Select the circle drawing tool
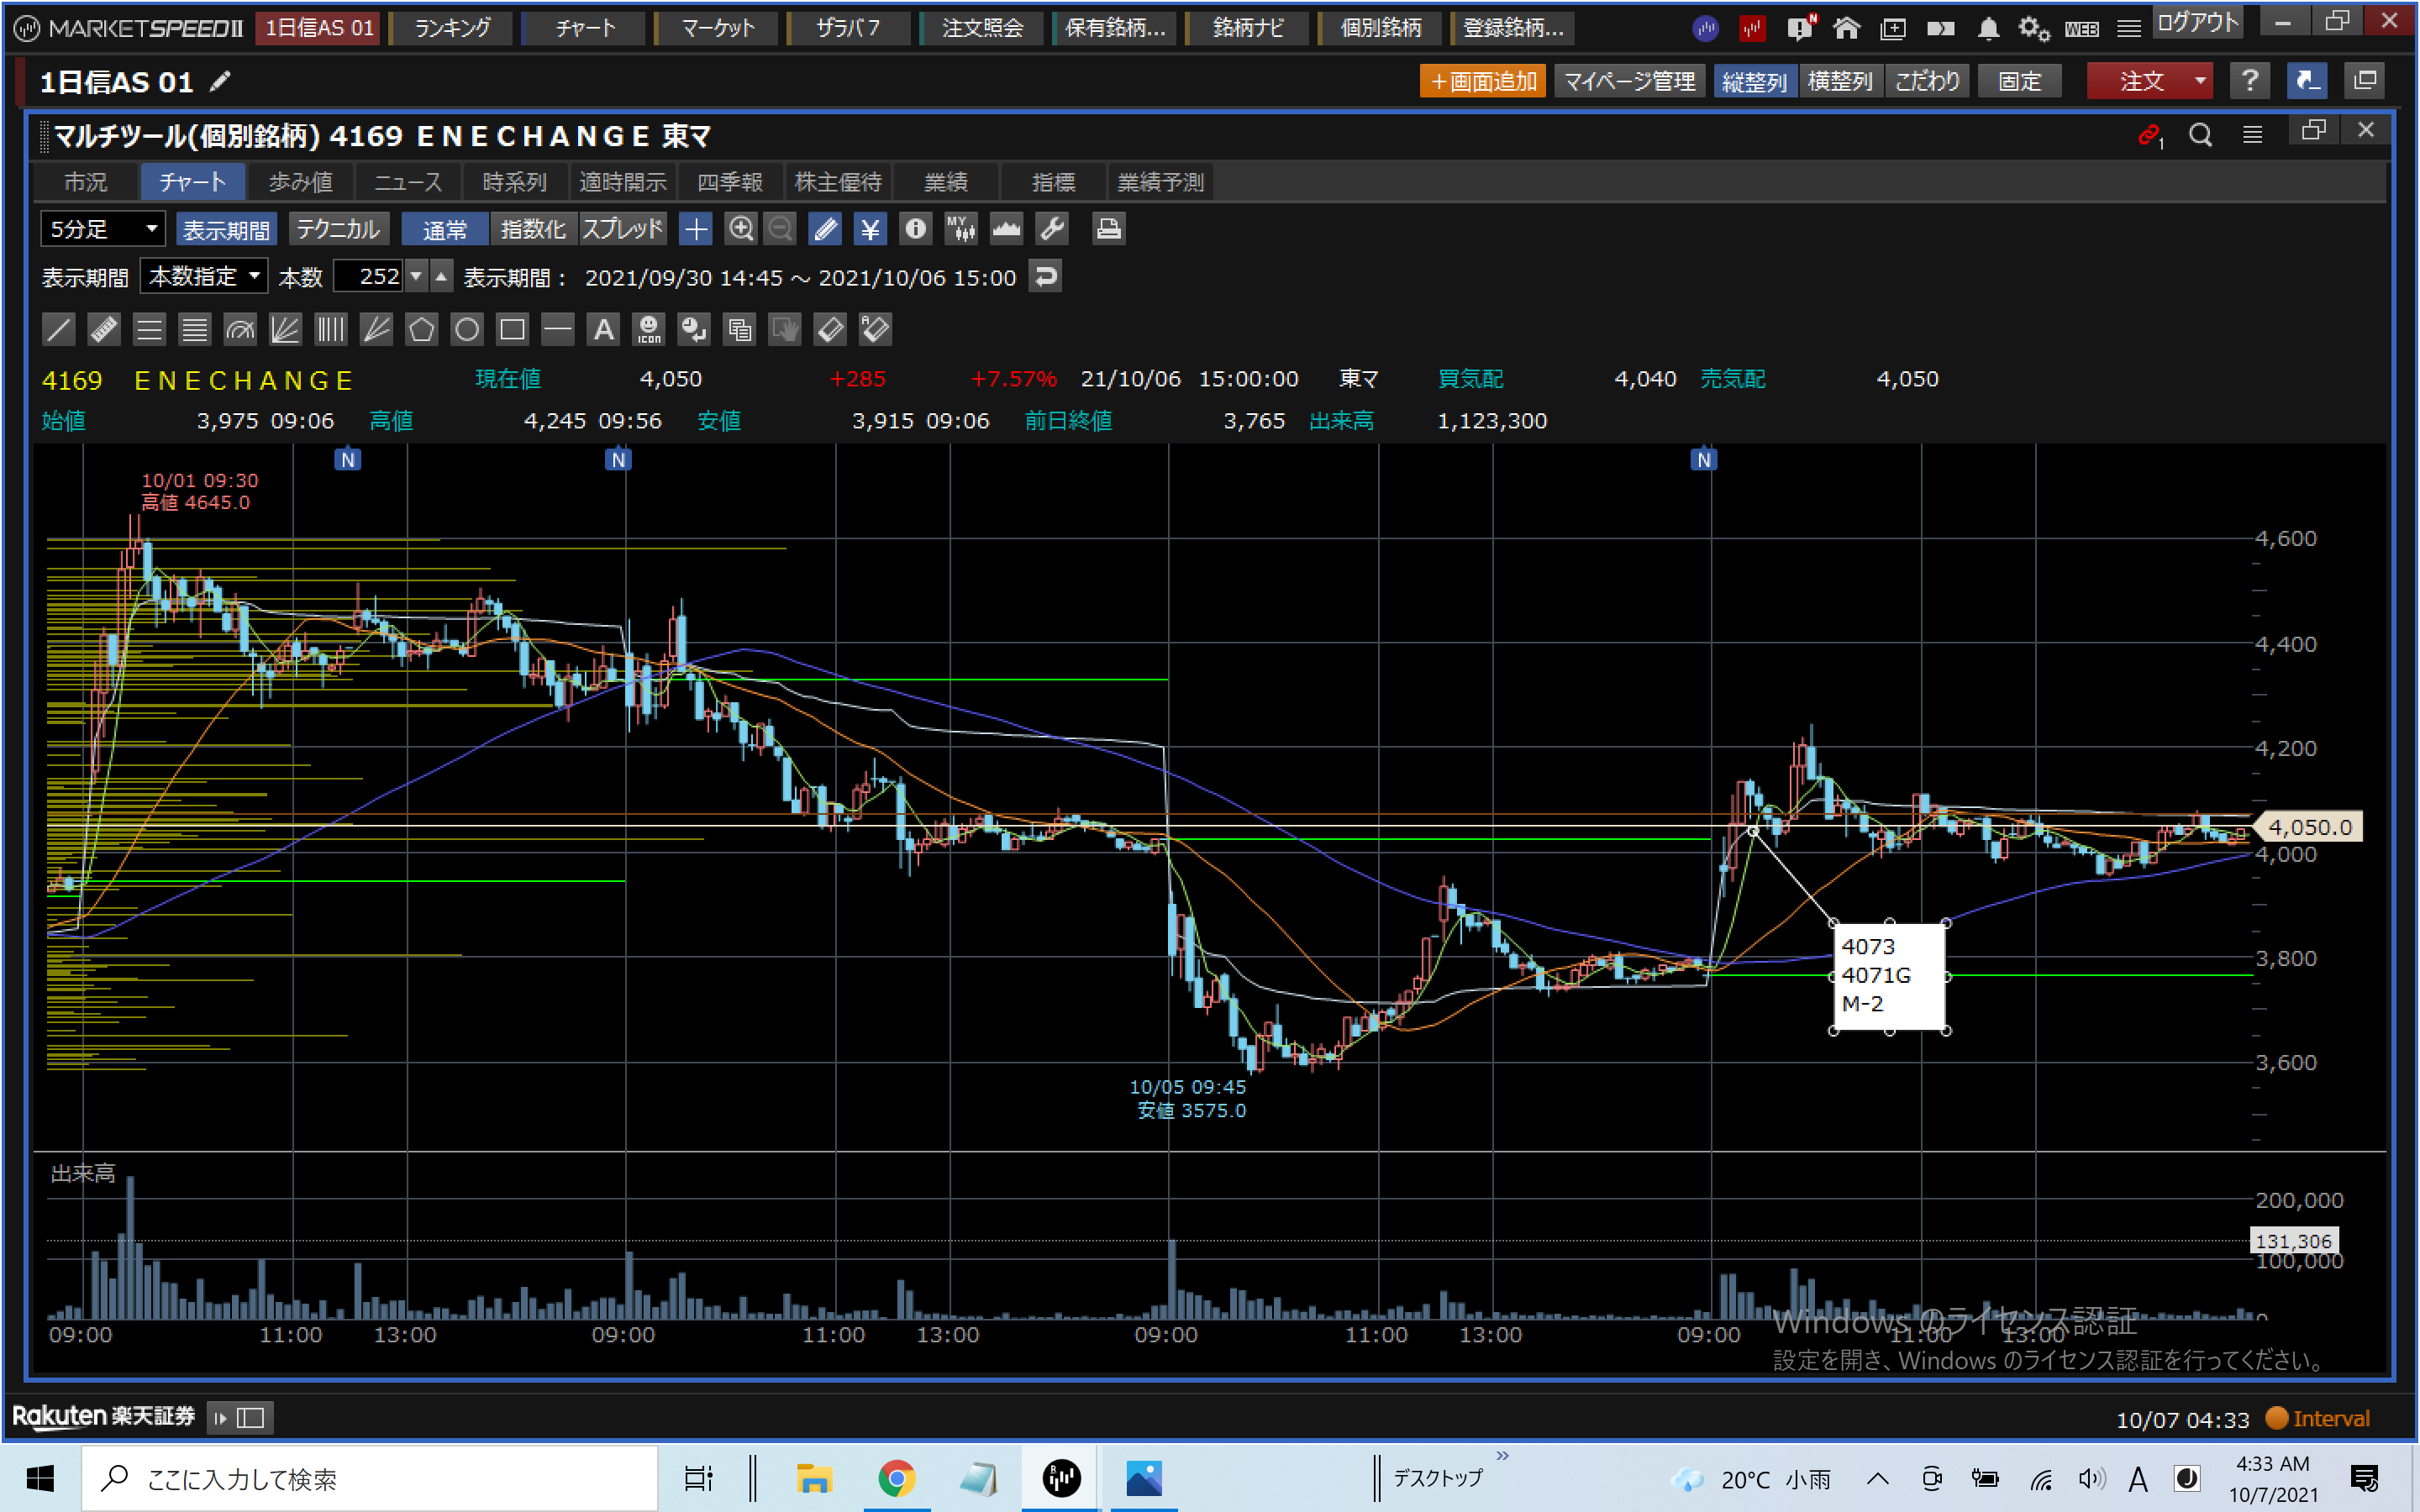The height and width of the screenshot is (1512, 2420). (x=466, y=329)
